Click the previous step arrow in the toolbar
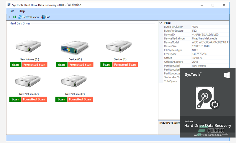236x143 pixels. tap(9, 17)
